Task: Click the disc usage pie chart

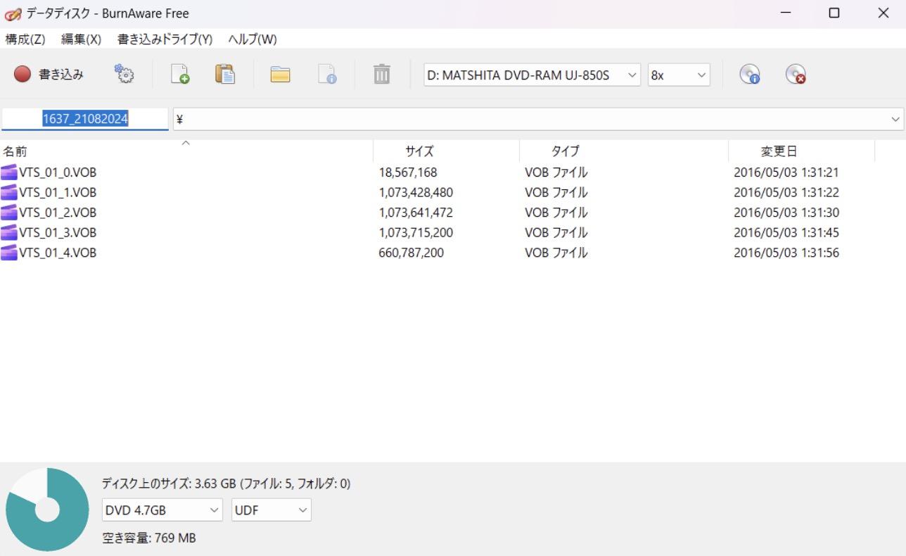Action: [47, 510]
